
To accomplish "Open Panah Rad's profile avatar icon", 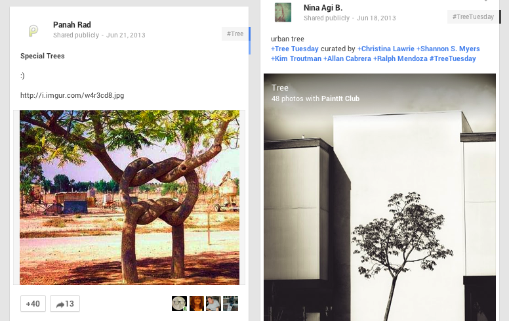I will (x=33, y=31).
